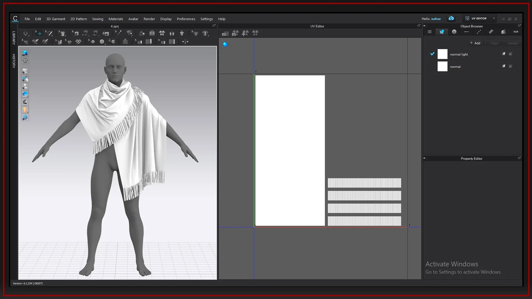
Task: Expand the HISTORY side panel
Action: click(x=14, y=61)
